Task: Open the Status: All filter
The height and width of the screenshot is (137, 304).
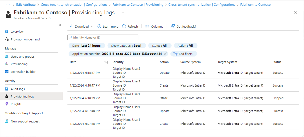Action: click(x=159, y=46)
